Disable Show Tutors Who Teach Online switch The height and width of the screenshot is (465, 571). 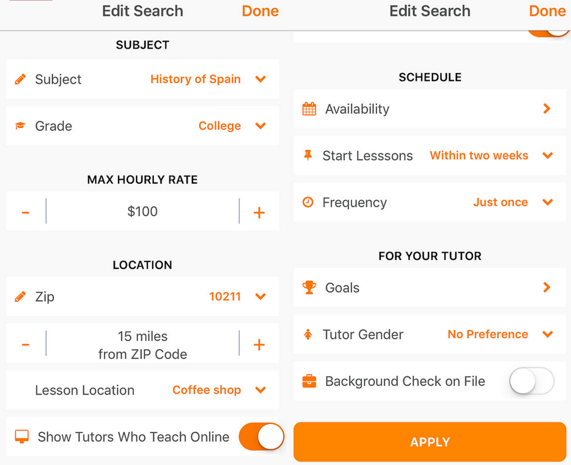tap(261, 437)
